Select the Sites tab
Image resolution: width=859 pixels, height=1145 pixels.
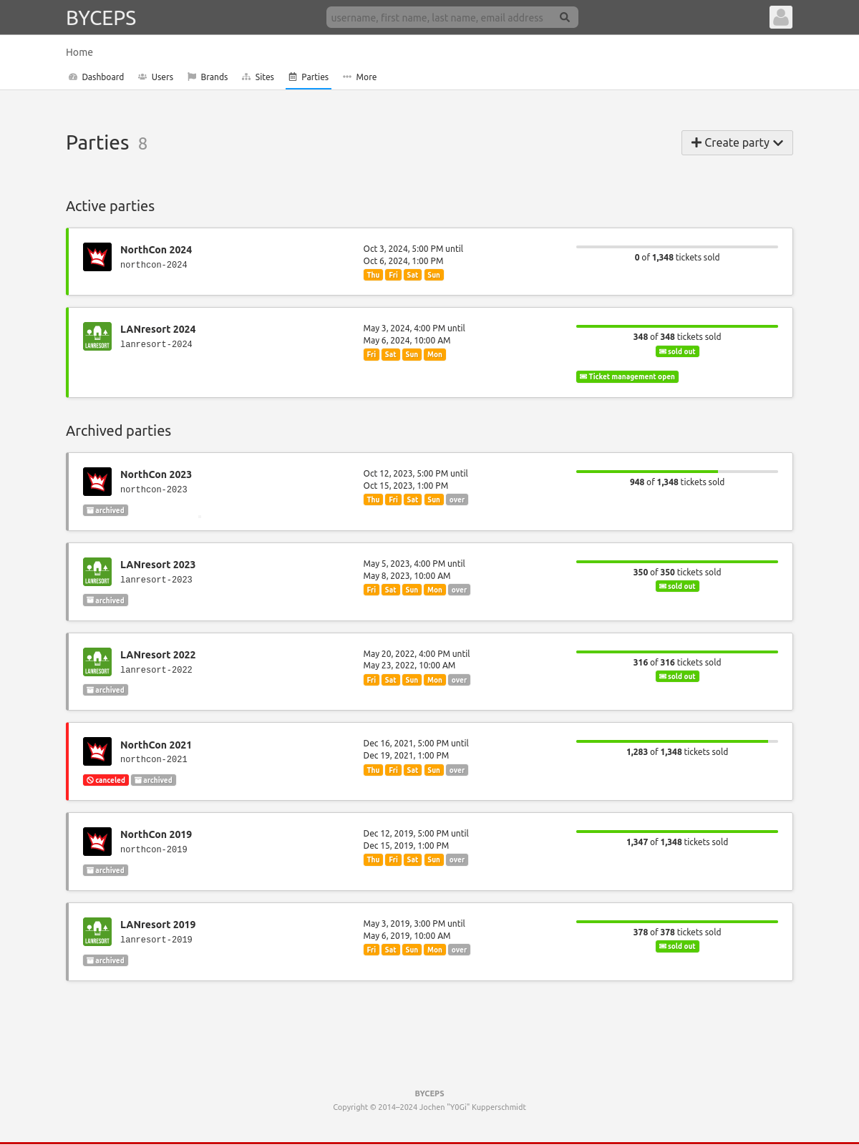click(258, 77)
